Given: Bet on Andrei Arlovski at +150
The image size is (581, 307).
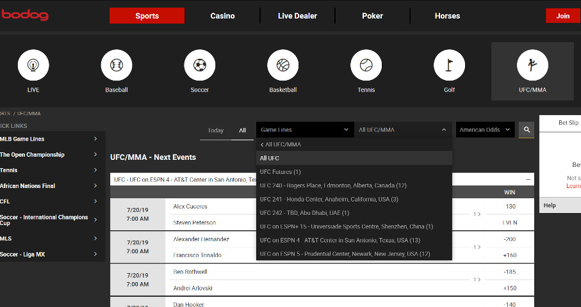Looking at the screenshot, I should coord(510,288).
